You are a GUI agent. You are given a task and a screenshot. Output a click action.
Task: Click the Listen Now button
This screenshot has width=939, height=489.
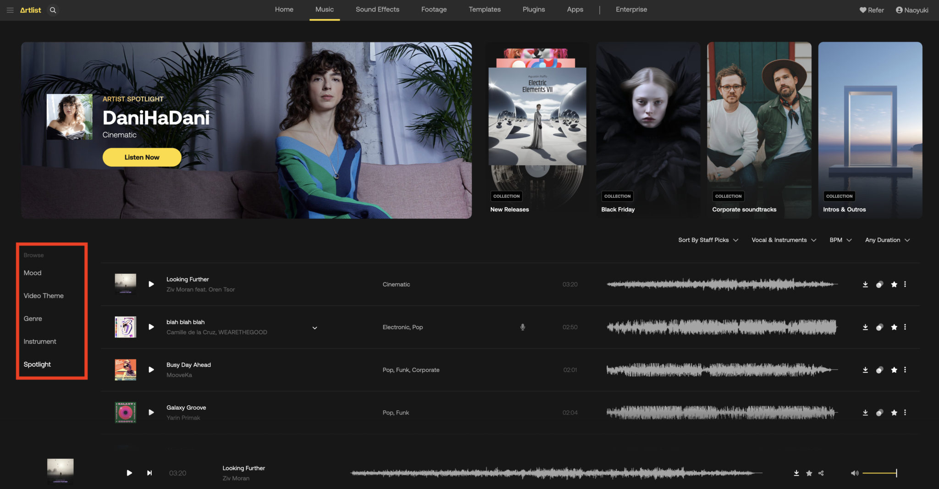tap(142, 157)
